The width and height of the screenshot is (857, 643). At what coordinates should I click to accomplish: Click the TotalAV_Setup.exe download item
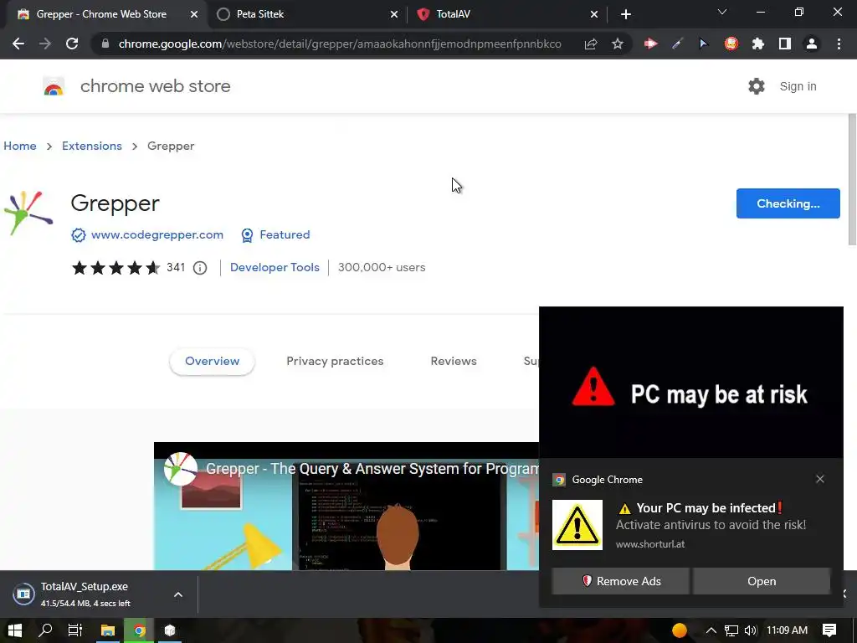pyautogui.click(x=85, y=594)
